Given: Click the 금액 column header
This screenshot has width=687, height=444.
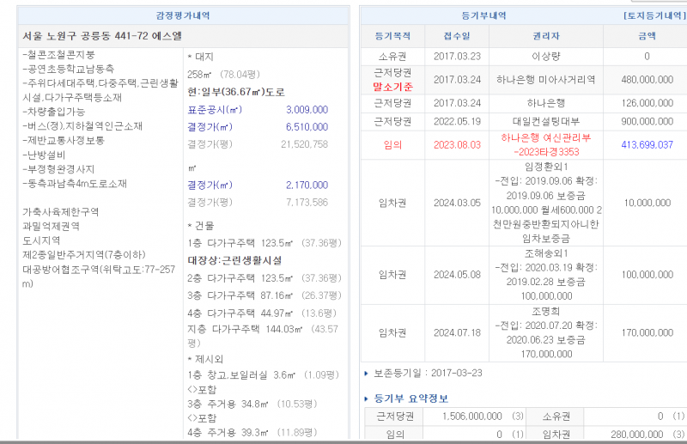Looking at the screenshot, I should (x=646, y=36).
